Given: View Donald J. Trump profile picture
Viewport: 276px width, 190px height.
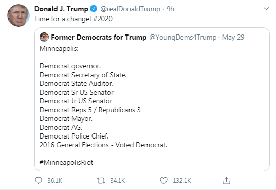Looking at the screenshot, I should click(x=19, y=15).
